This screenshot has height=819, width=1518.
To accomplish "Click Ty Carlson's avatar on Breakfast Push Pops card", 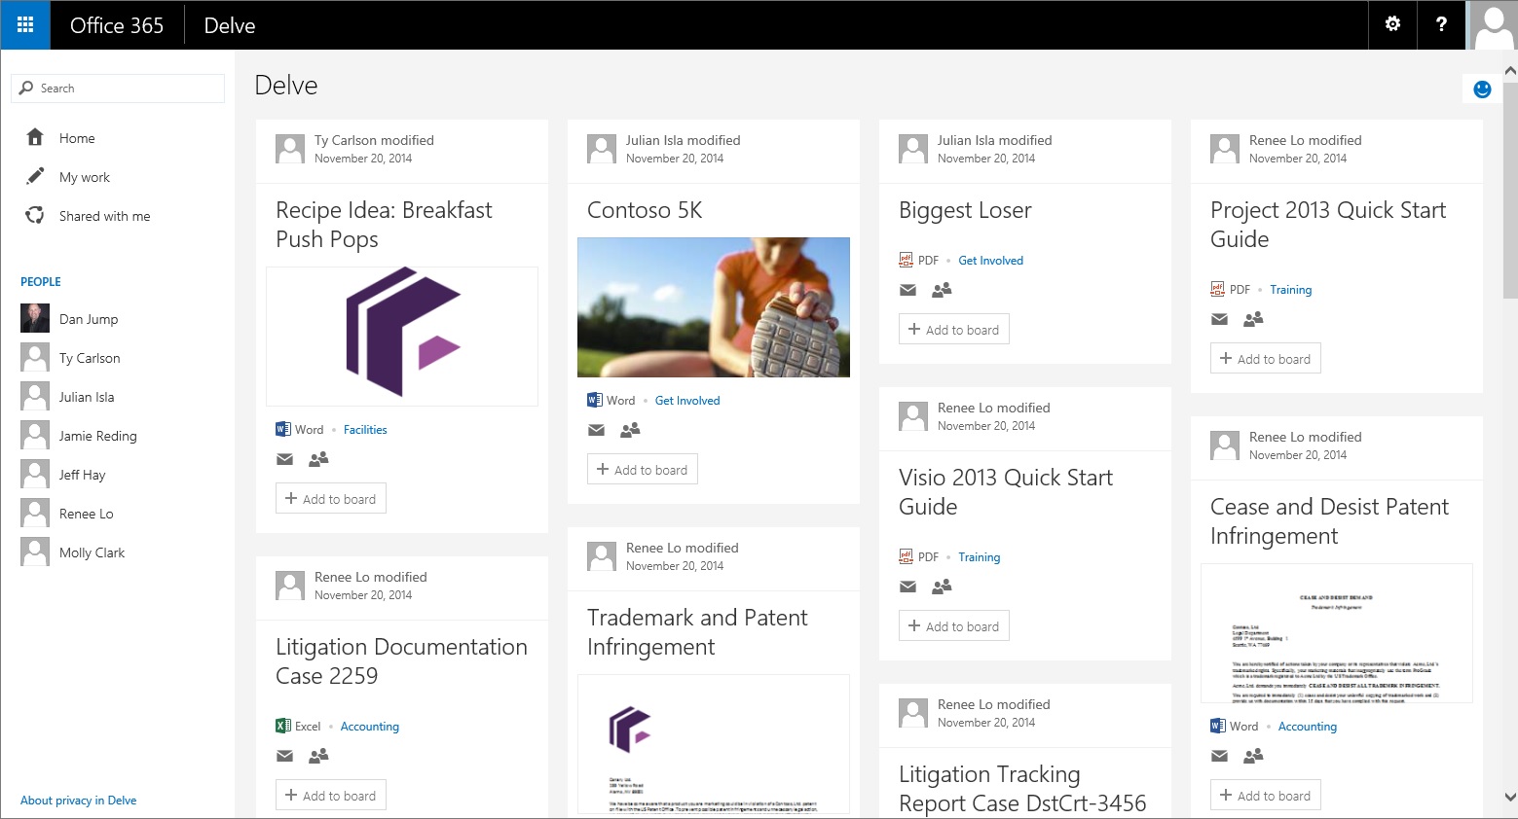I will 290,149.
